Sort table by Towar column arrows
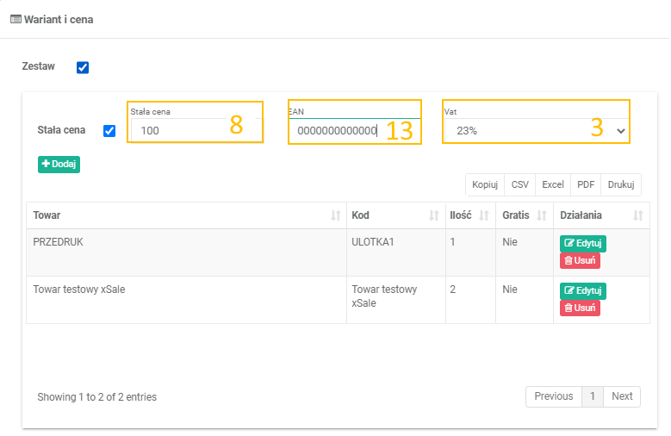 click(335, 215)
